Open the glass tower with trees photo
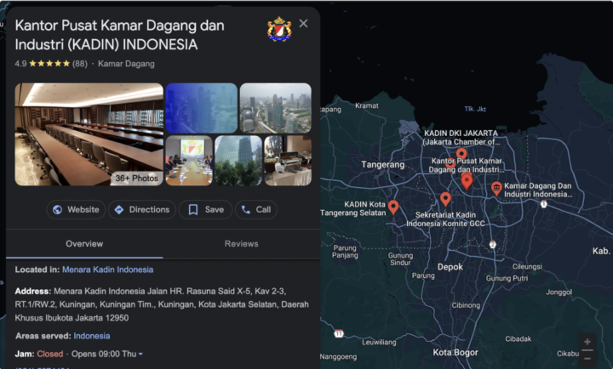 click(238, 161)
